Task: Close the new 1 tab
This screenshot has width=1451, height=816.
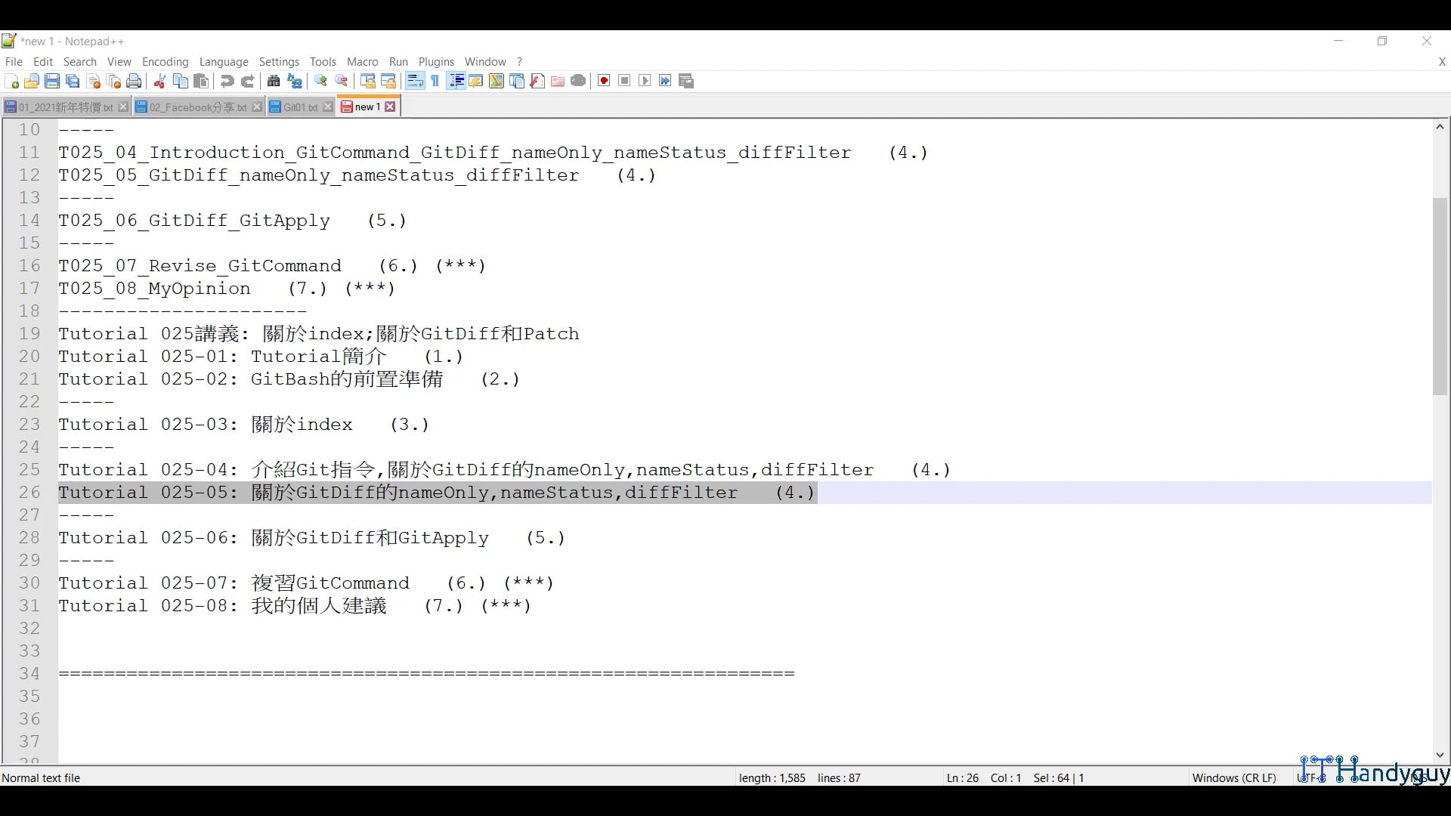Action: pyautogui.click(x=390, y=107)
